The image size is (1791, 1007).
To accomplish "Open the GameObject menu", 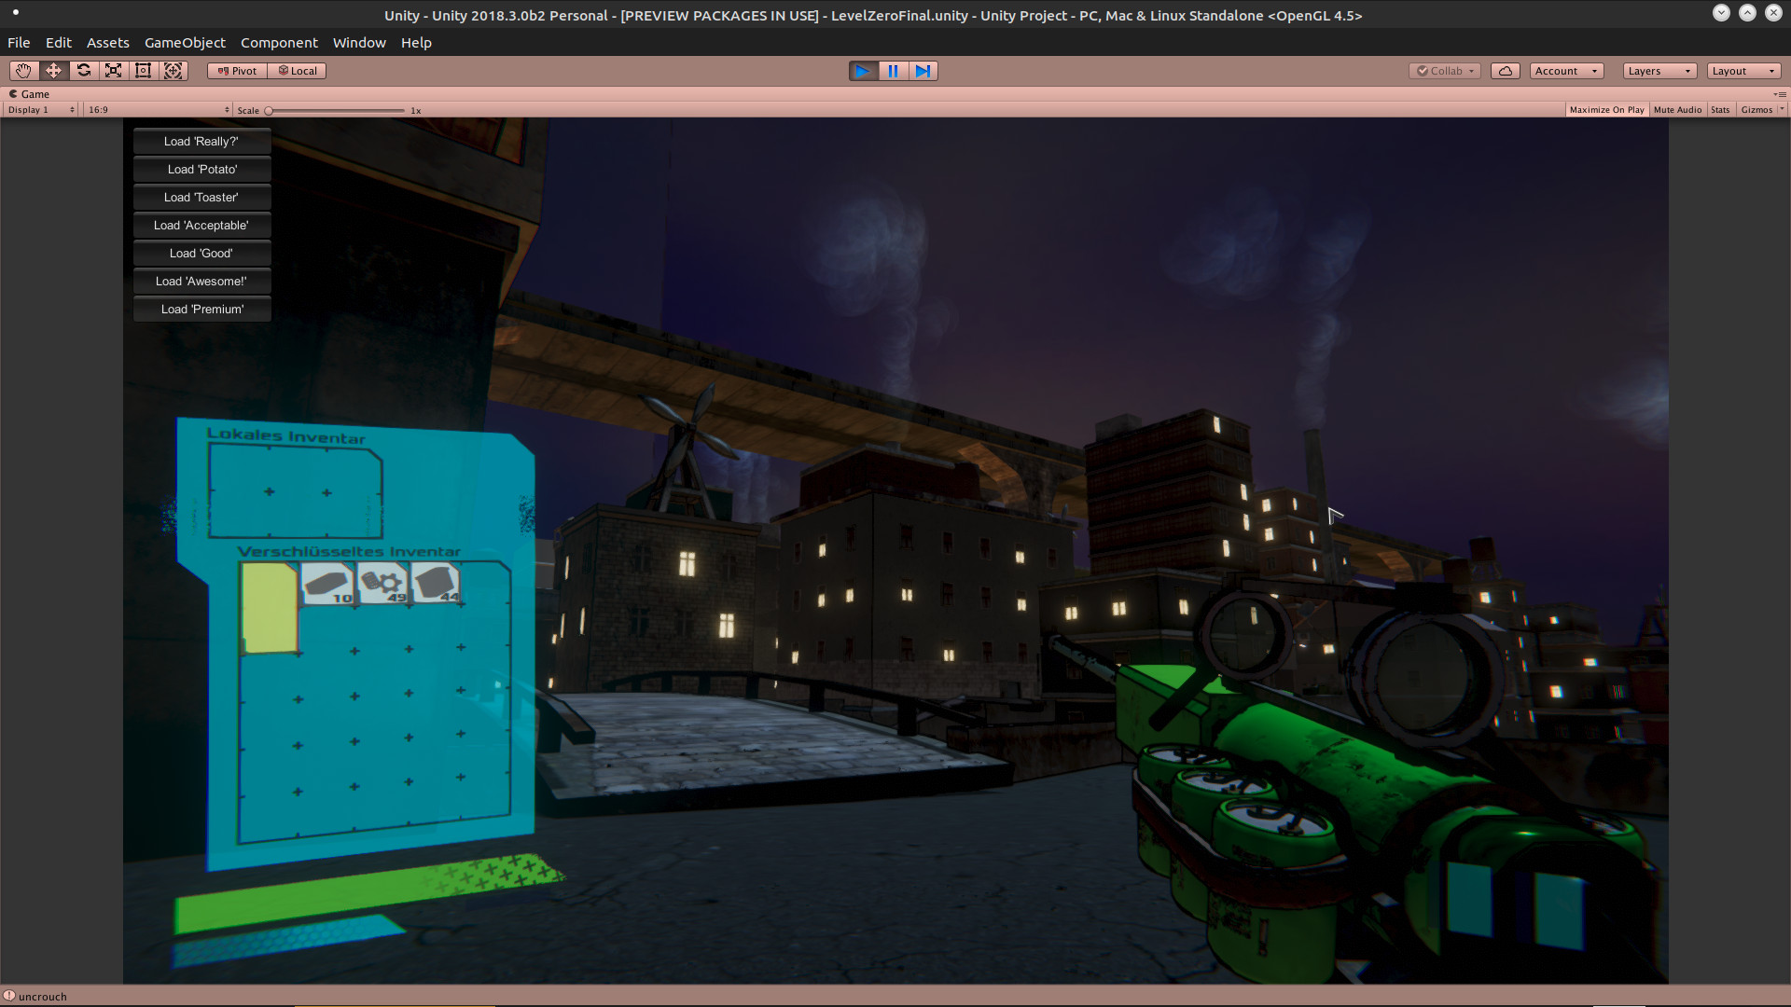I will (x=185, y=43).
